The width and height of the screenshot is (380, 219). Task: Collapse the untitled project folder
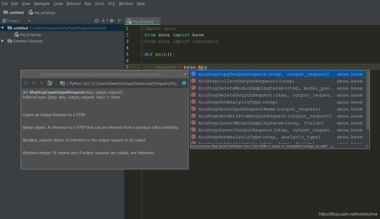pos(3,28)
